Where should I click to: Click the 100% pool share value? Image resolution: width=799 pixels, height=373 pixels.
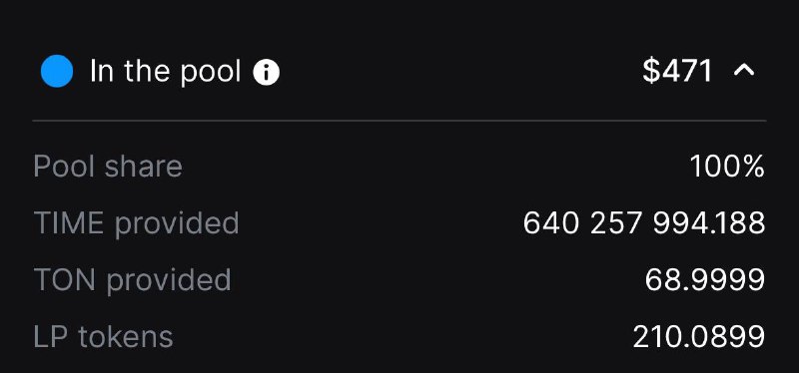727,167
